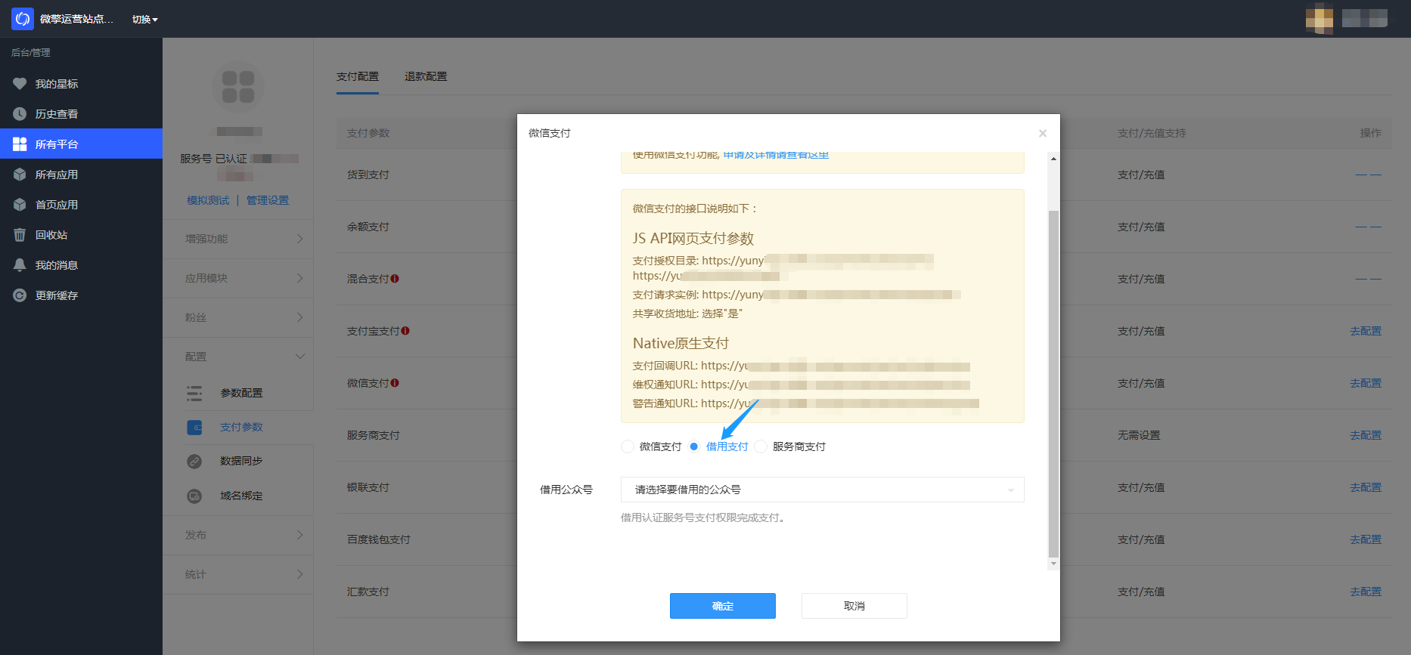Click the grid icon next to 所有平台
The width and height of the screenshot is (1411, 655).
point(20,144)
